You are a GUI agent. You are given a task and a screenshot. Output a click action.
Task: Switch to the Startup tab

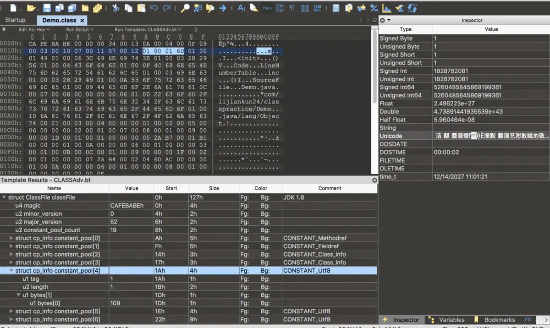tap(15, 20)
